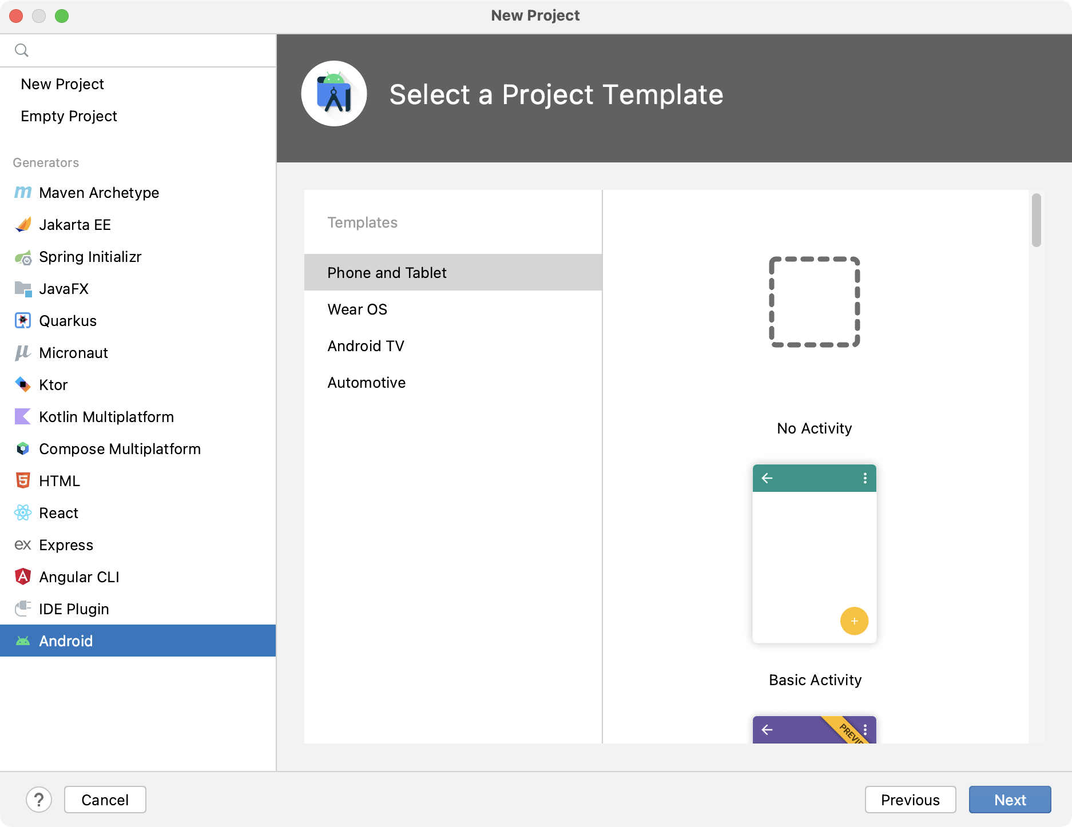1072x827 pixels.
Task: Click the Angular CLI icon
Action: (x=23, y=576)
